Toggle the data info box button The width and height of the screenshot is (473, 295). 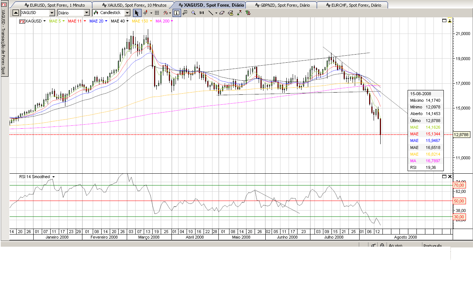(x=177, y=13)
